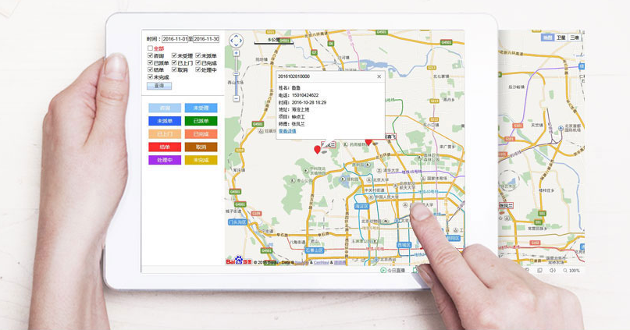Image resolution: width=630 pixels, height=330 pixels.
Task: Toggle the 已完成 checkbox
Action: 198,62
